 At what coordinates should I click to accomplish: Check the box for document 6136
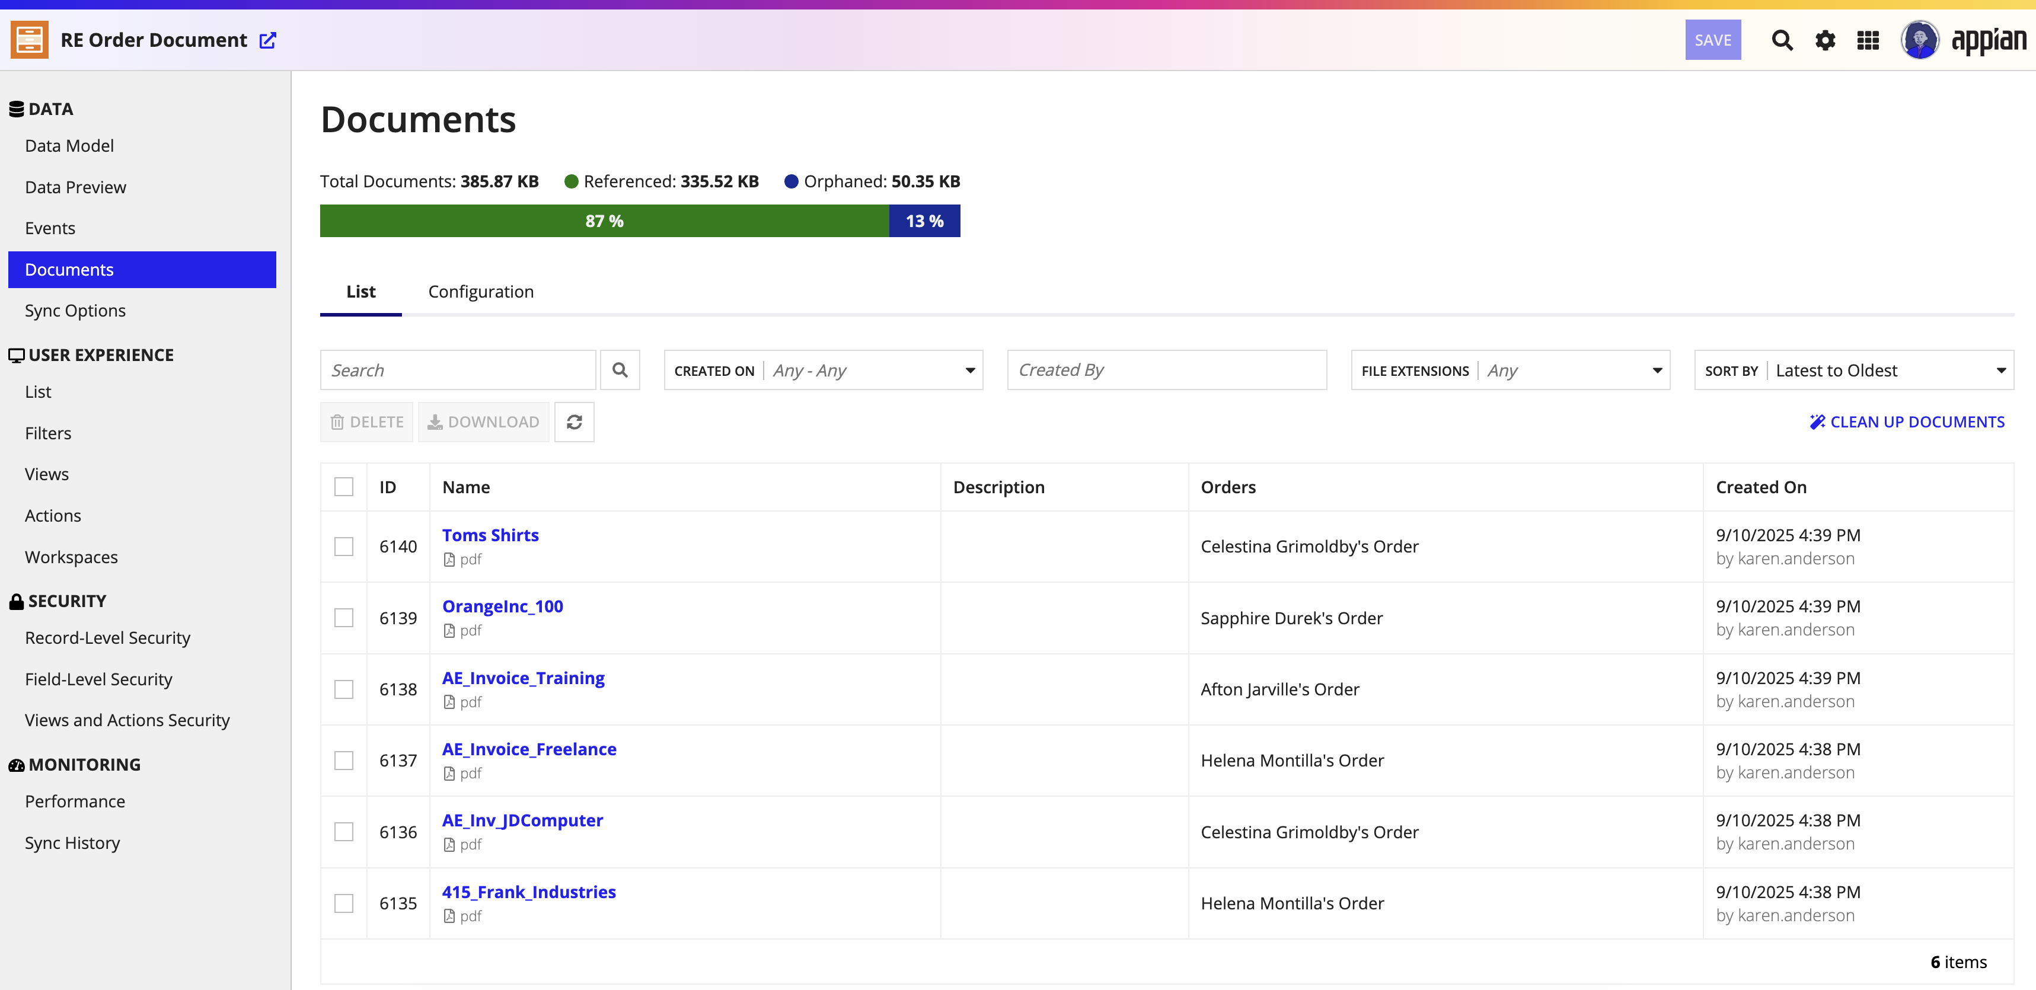coord(344,832)
